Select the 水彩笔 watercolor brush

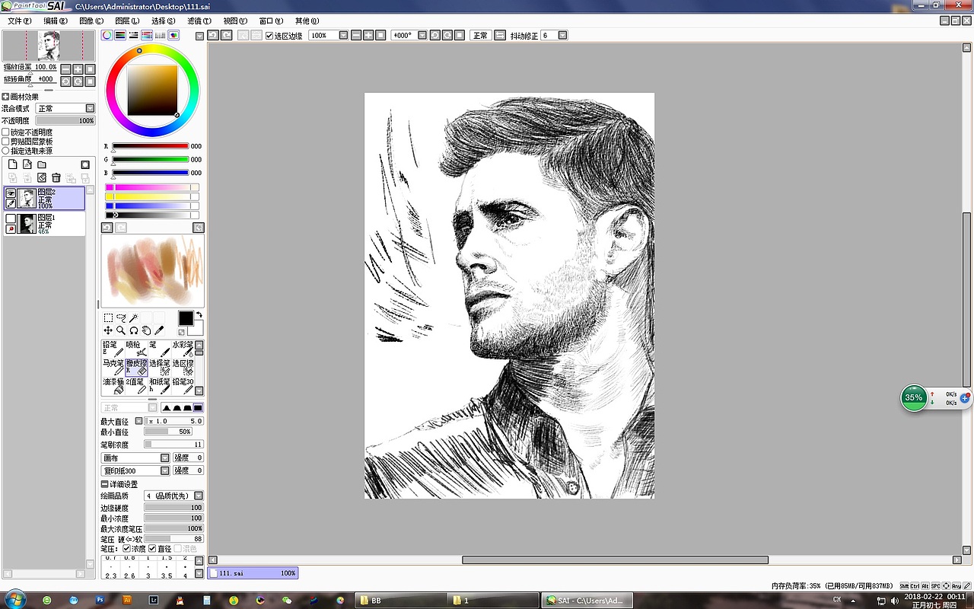click(183, 349)
